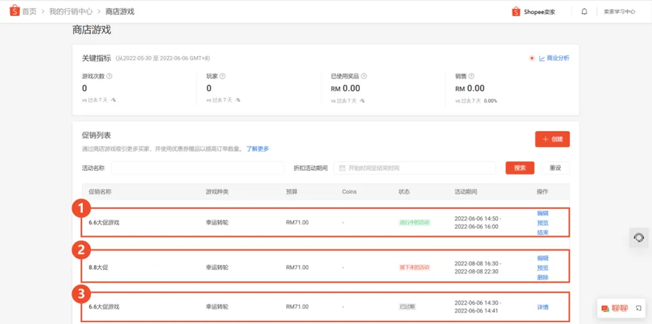Click the help icon next to 游戏次数
This screenshot has height=324, width=652.
click(x=110, y=76)
